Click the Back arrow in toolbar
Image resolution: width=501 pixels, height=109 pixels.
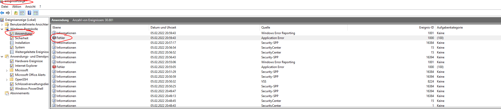point(2,13)
